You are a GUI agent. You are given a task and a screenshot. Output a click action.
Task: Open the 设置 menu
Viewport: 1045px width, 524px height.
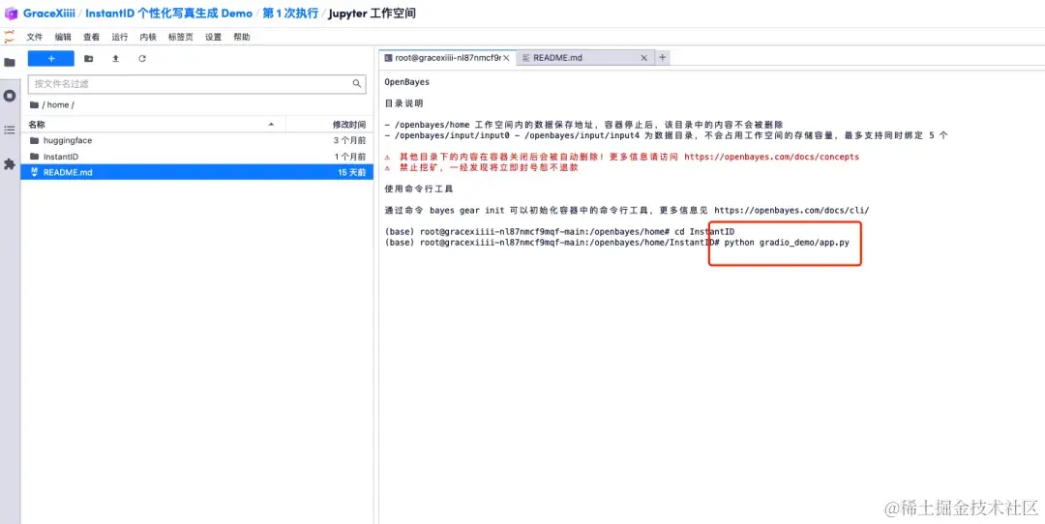[x=213, y=38]
